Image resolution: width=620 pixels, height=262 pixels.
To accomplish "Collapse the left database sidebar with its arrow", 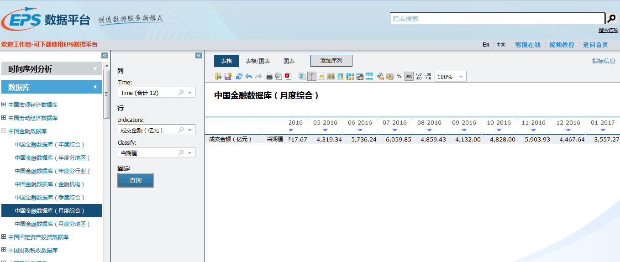I will click(x=105, y=55).
